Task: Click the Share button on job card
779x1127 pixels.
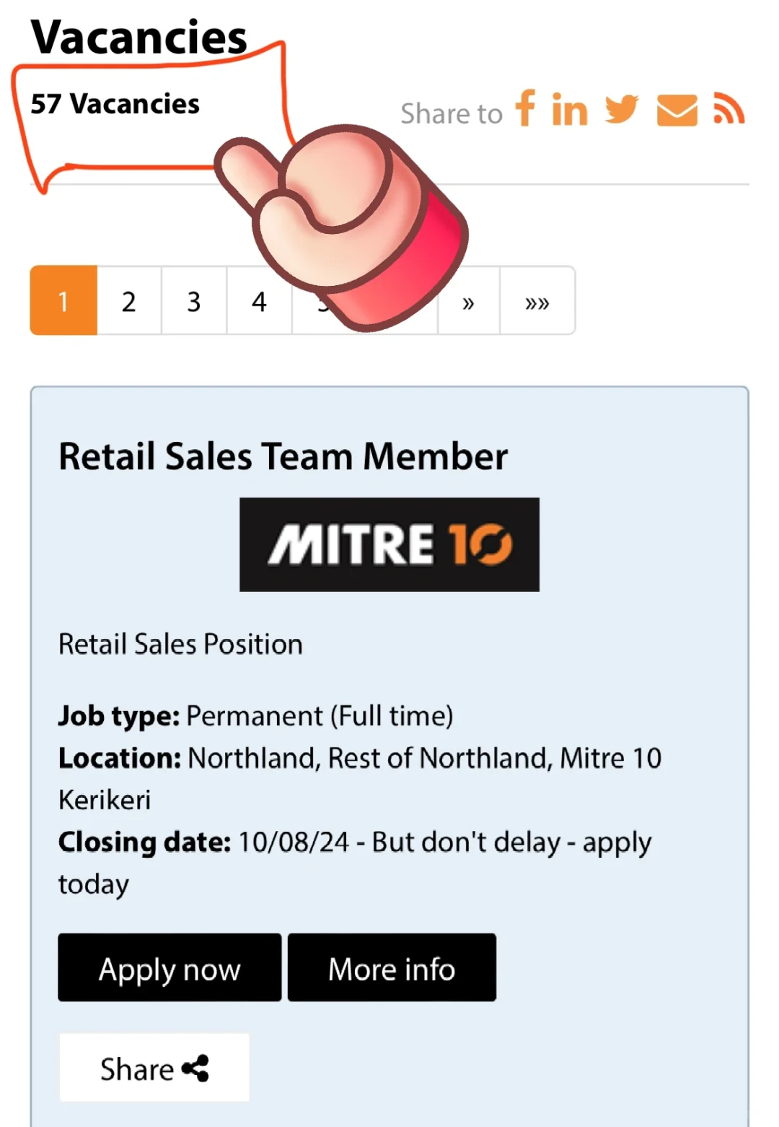Action: pos(154,1068)
